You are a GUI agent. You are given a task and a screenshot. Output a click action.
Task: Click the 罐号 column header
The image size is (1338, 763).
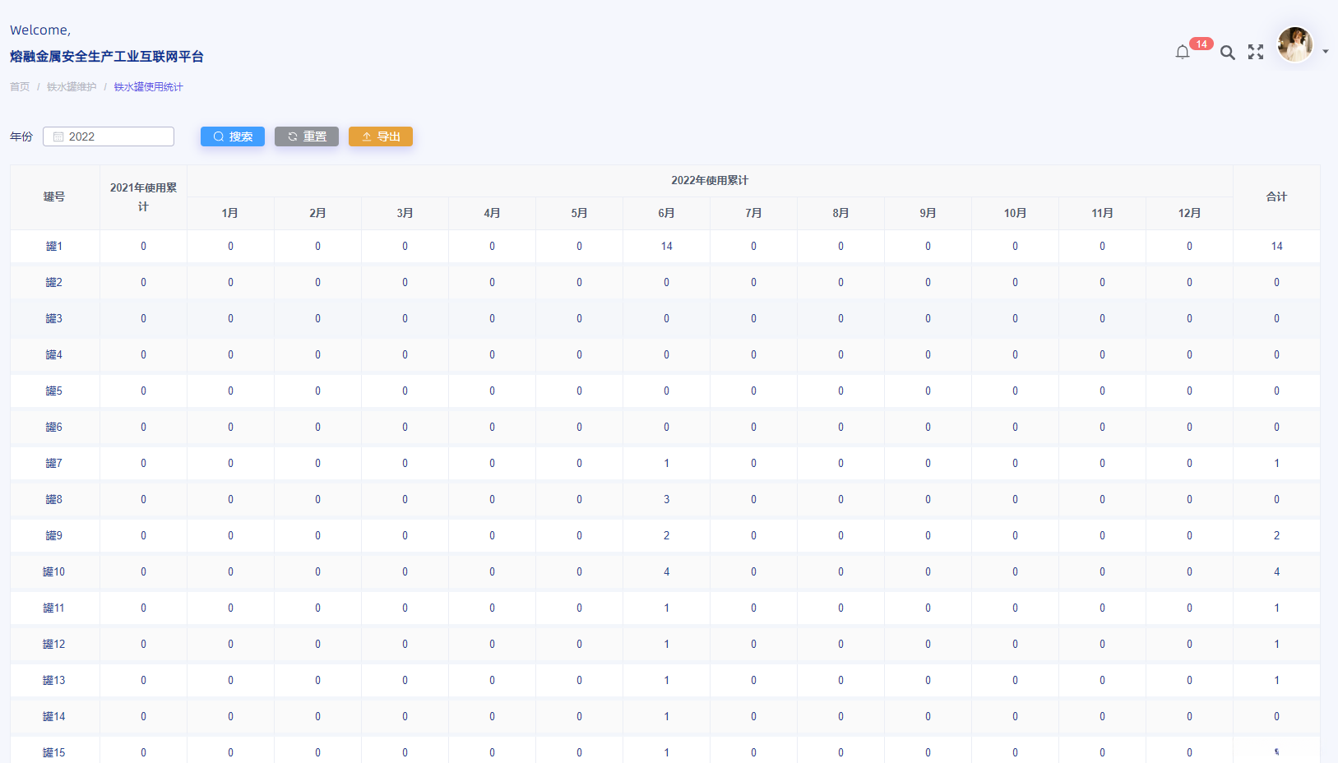click(x=54, y=197)
